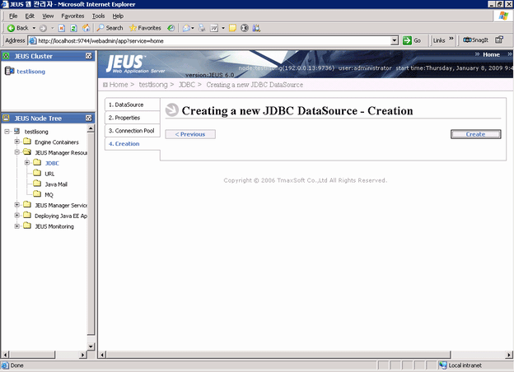Click the Refresh page icon
The height and width of the screenshot is (372, 514).
73,28
